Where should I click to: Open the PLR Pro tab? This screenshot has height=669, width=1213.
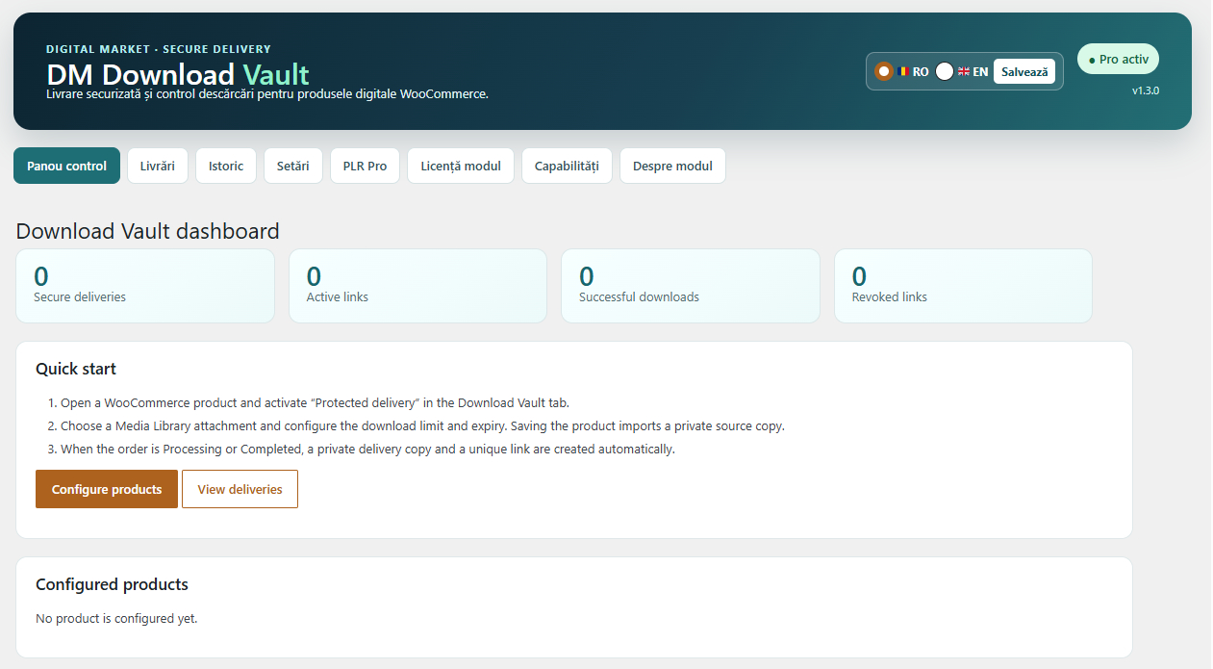tap(365, 166)
